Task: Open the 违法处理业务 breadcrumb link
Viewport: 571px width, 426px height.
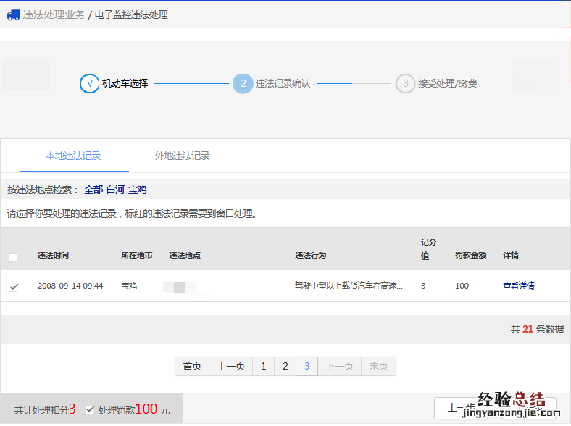Action: (54, 14)
